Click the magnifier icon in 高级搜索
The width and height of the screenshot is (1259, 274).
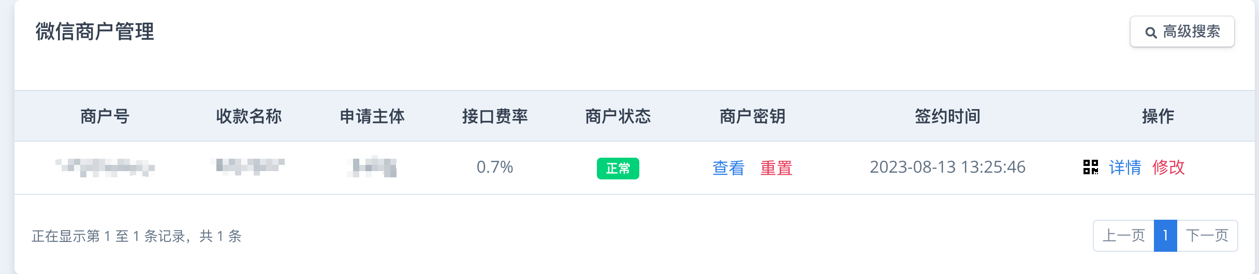1151,33
